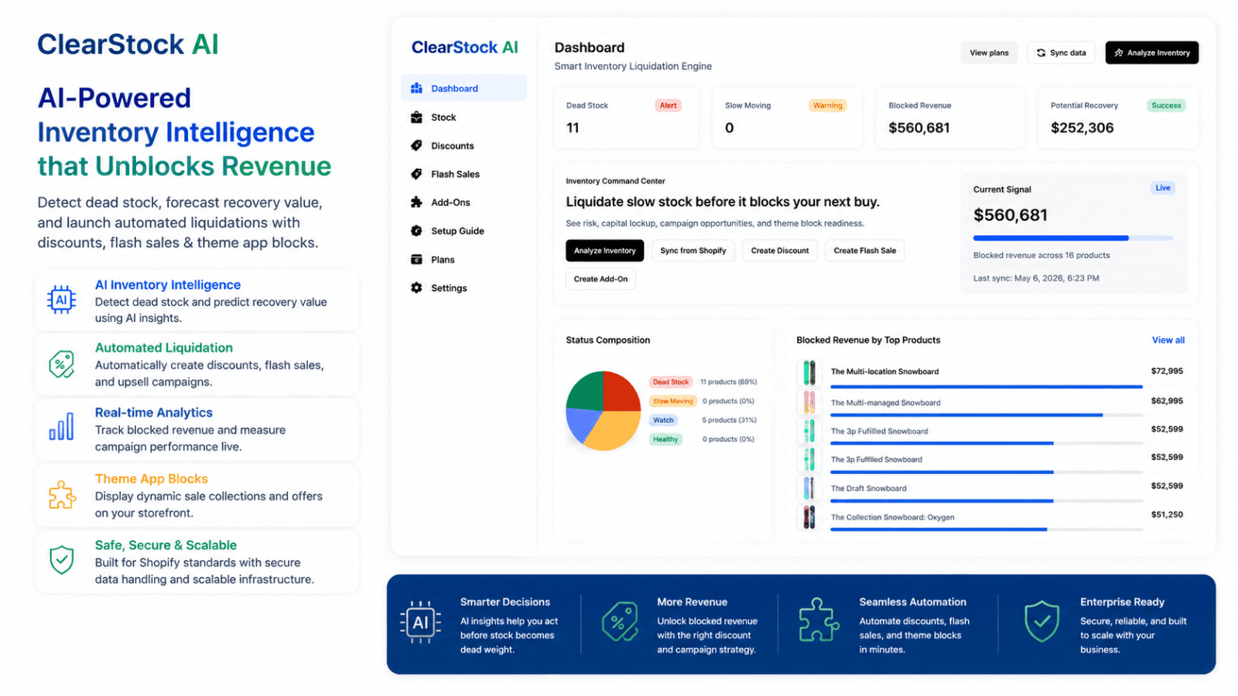The width and height of the screenshot is (1238, 696).
Task: Click the Flash Sales icon in sidebar
Action: pyautogui.click(x=416, y=174)
